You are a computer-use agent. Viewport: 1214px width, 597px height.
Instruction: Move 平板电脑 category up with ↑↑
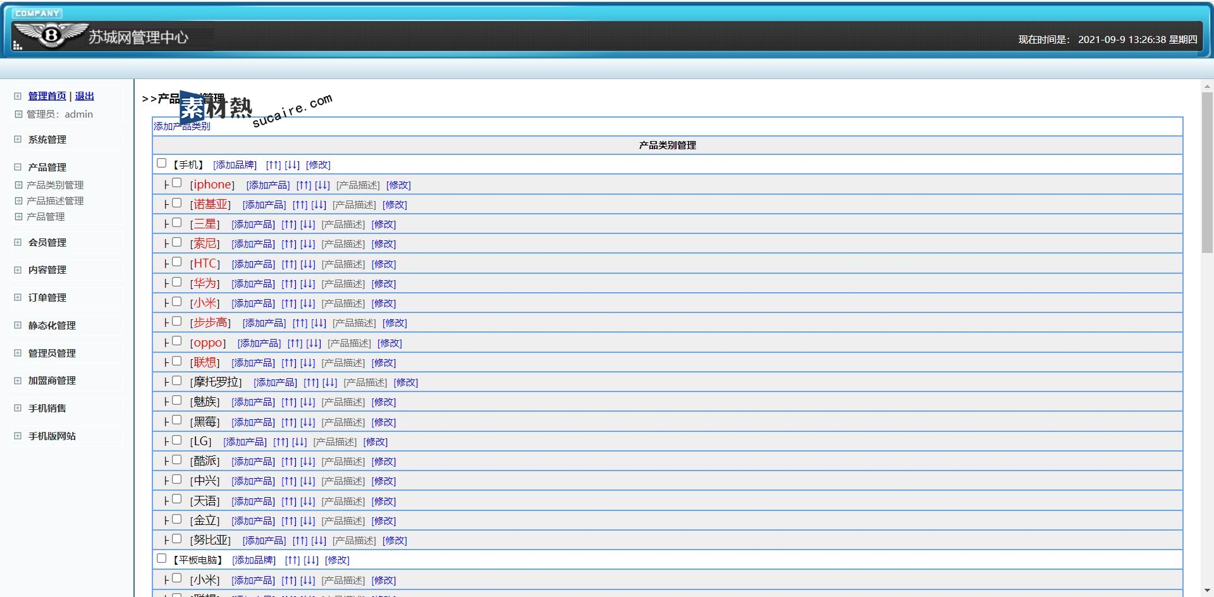pos(292,560)
